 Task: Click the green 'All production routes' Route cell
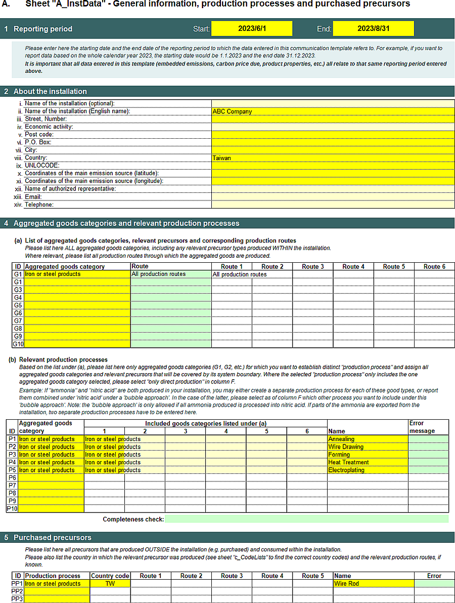click(171, 274)
